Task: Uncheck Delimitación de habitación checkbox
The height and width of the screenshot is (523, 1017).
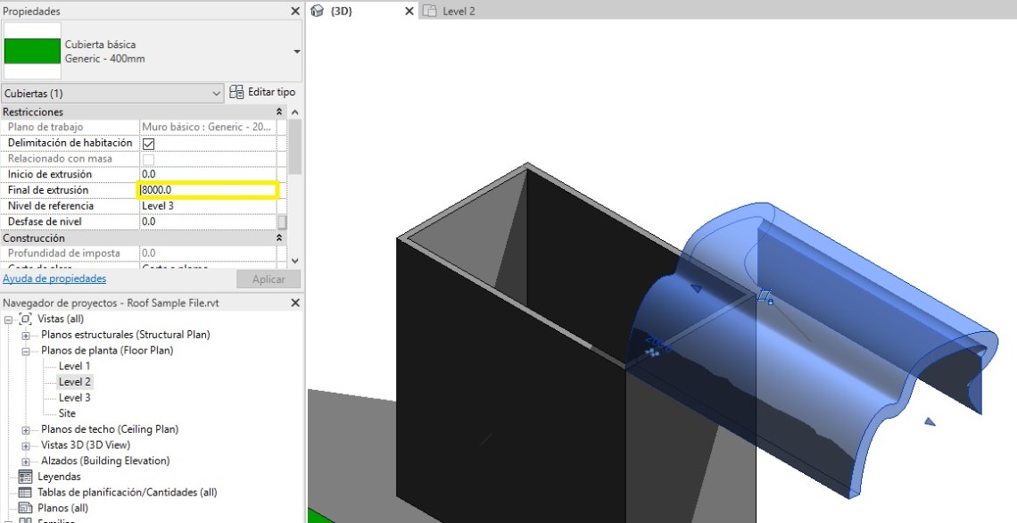Action: click(x=149, y=144)
